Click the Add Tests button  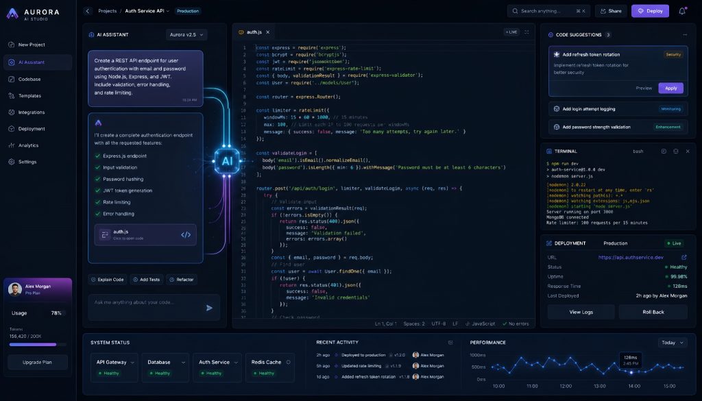147,280
